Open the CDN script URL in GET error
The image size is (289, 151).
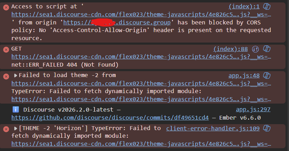[141, 57]
